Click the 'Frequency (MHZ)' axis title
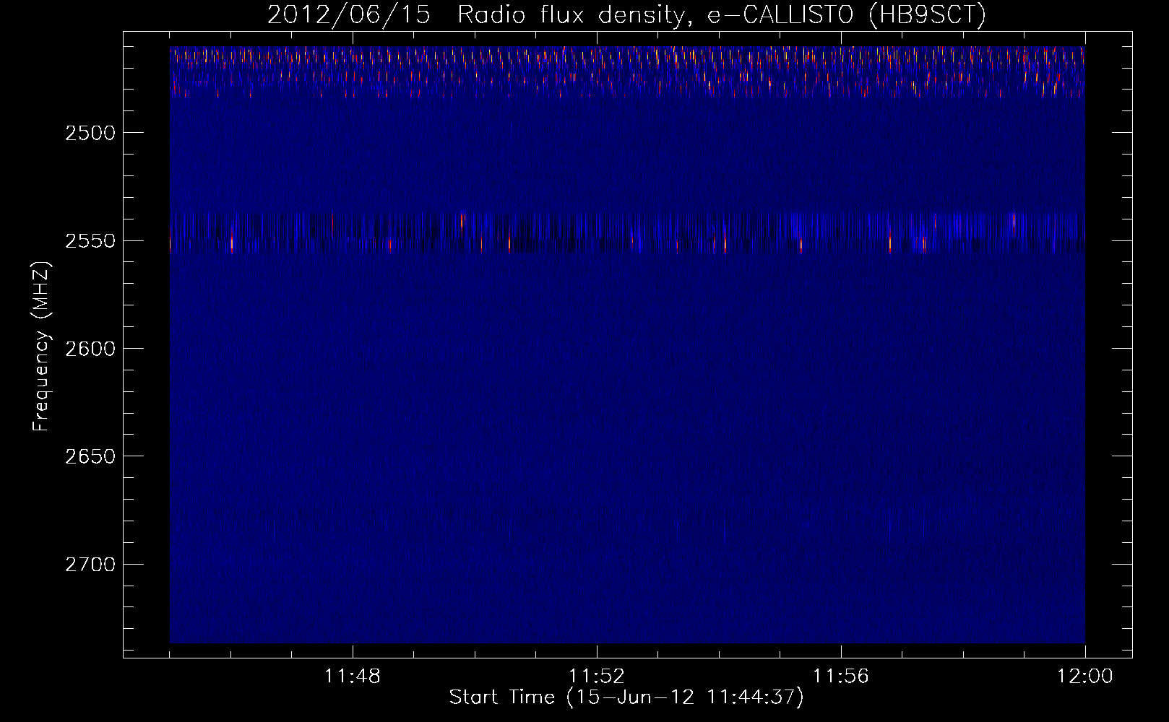 42,347
